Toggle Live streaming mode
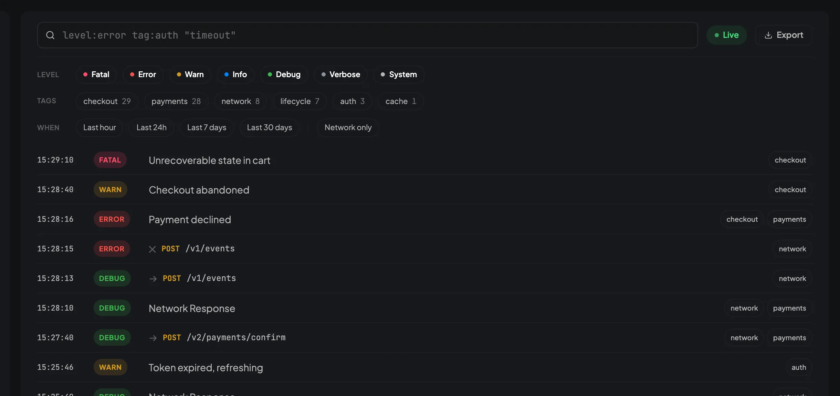Viewport: 840px width, 396px height. coord(726,35)
